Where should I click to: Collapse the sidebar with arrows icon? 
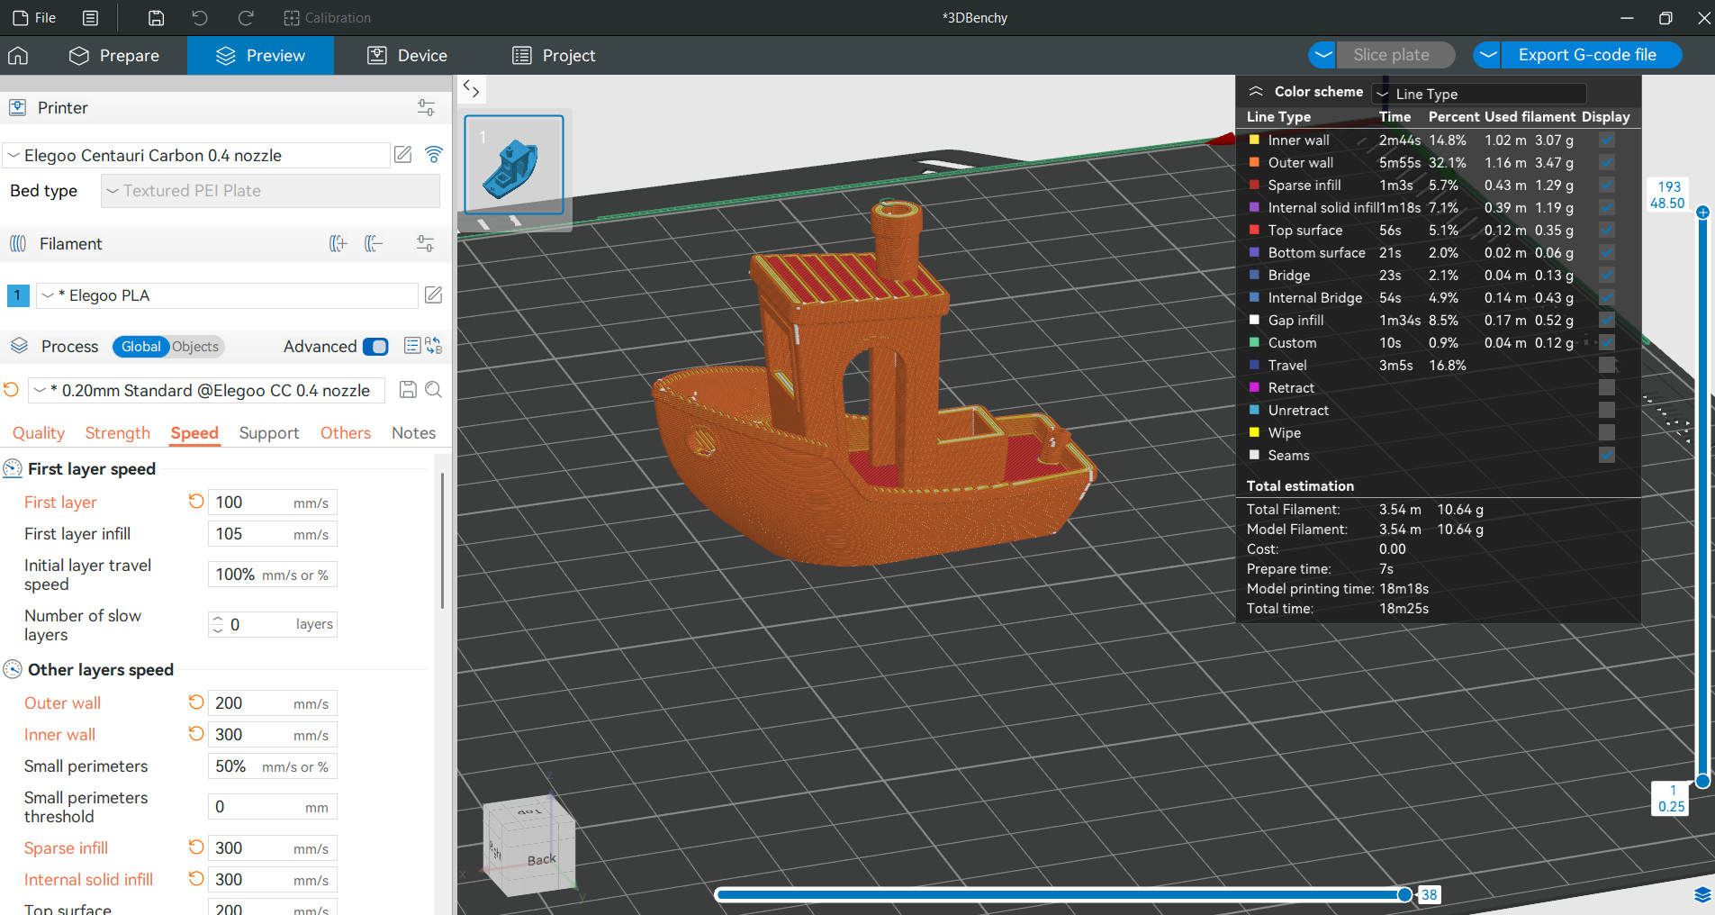(x=471, y=89)
